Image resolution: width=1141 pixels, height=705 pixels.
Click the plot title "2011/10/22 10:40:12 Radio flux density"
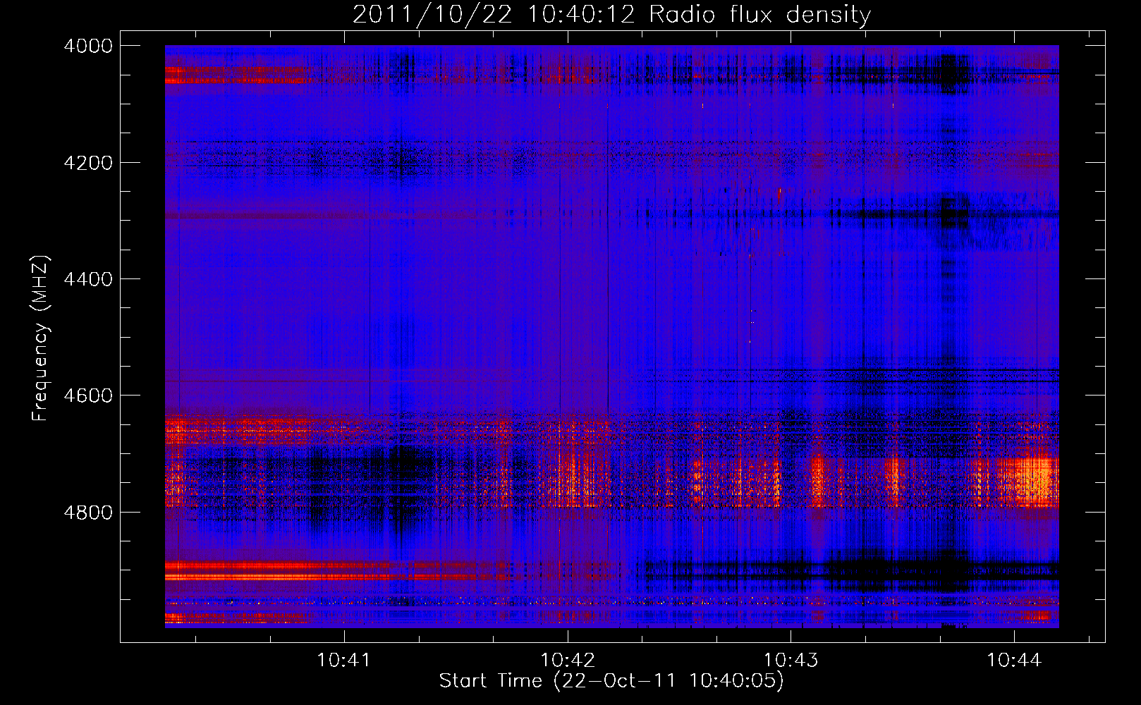[611, 14]
